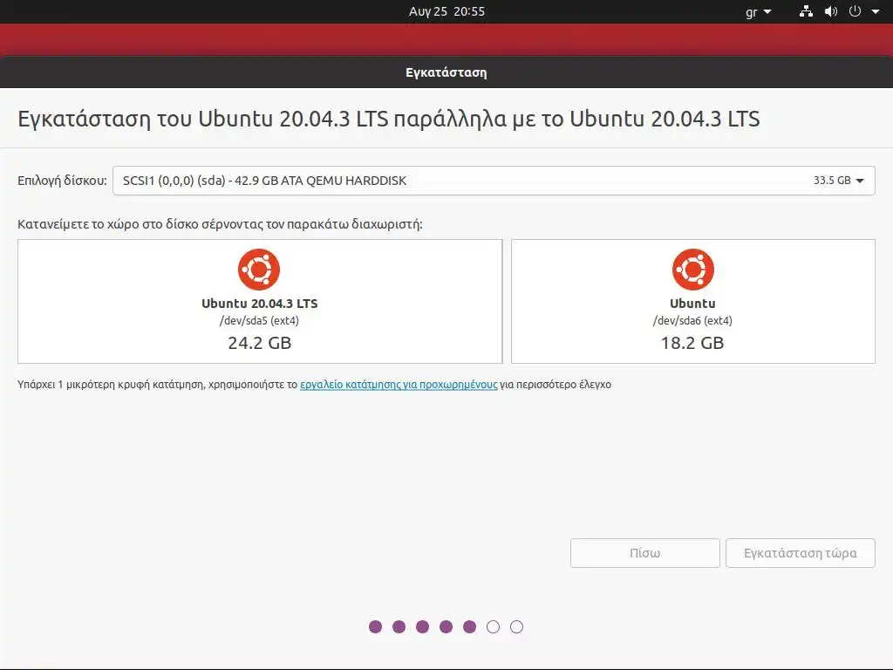The height and width of the screenshot is (670, 893).
Task: Click the volume speaker icon in top bar
Action: (x=831, y=11)
